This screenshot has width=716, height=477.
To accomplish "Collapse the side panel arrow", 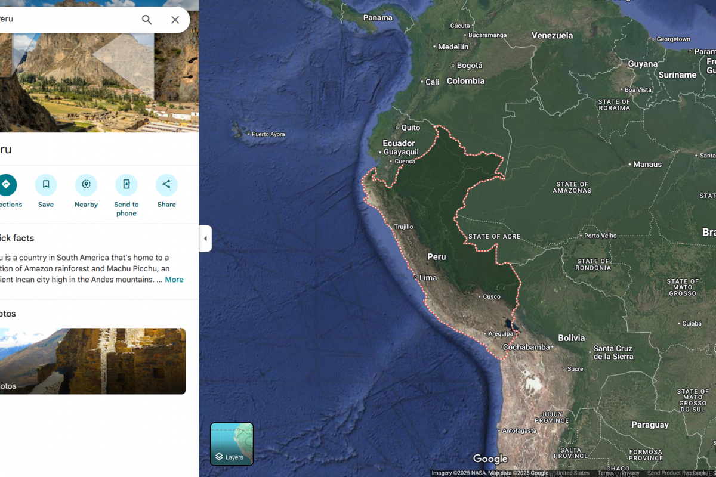I will click(205, 238).
